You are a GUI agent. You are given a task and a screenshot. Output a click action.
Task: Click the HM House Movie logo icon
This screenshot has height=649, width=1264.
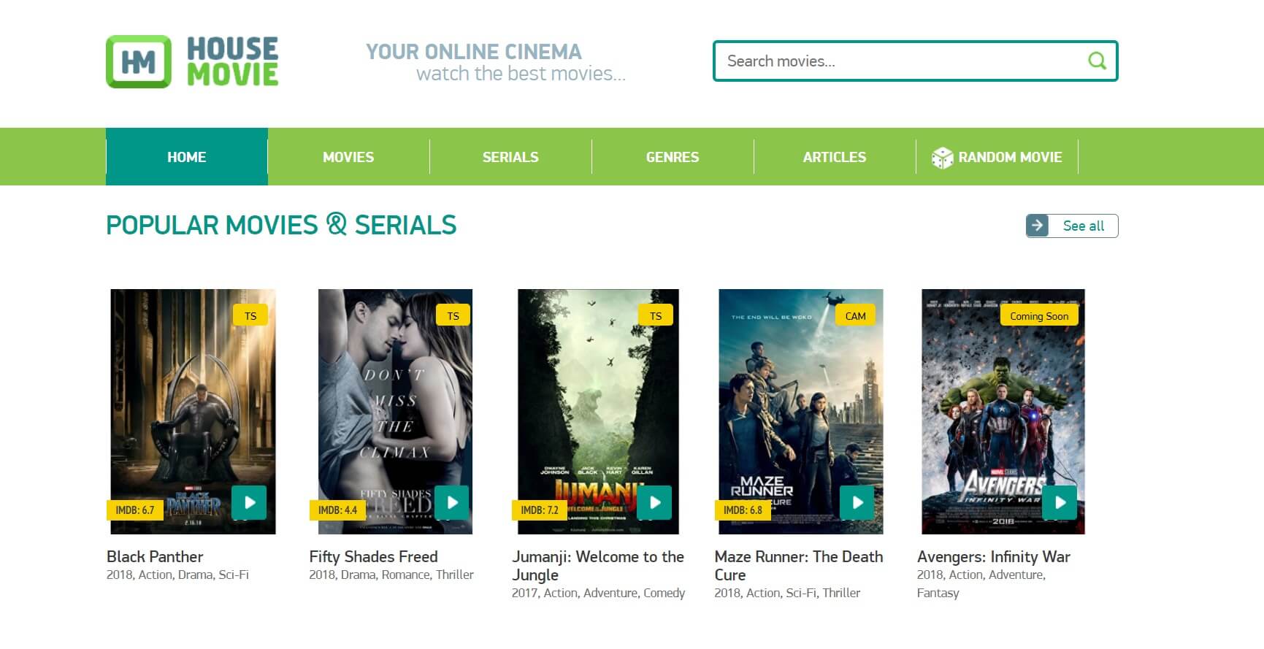point(139,62)
